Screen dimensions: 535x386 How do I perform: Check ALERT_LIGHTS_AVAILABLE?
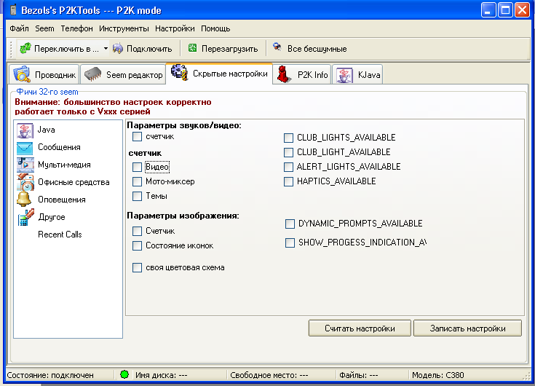pos(289,167)
